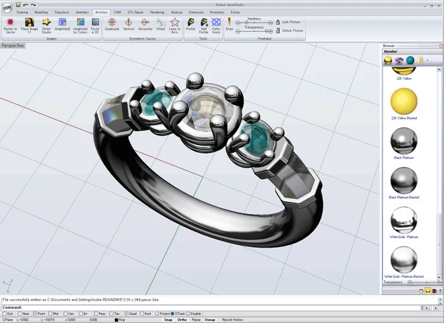The image size is (444, 323).
Task: Apply the 22K Yellow Blasted material
Action: point(404,104)
